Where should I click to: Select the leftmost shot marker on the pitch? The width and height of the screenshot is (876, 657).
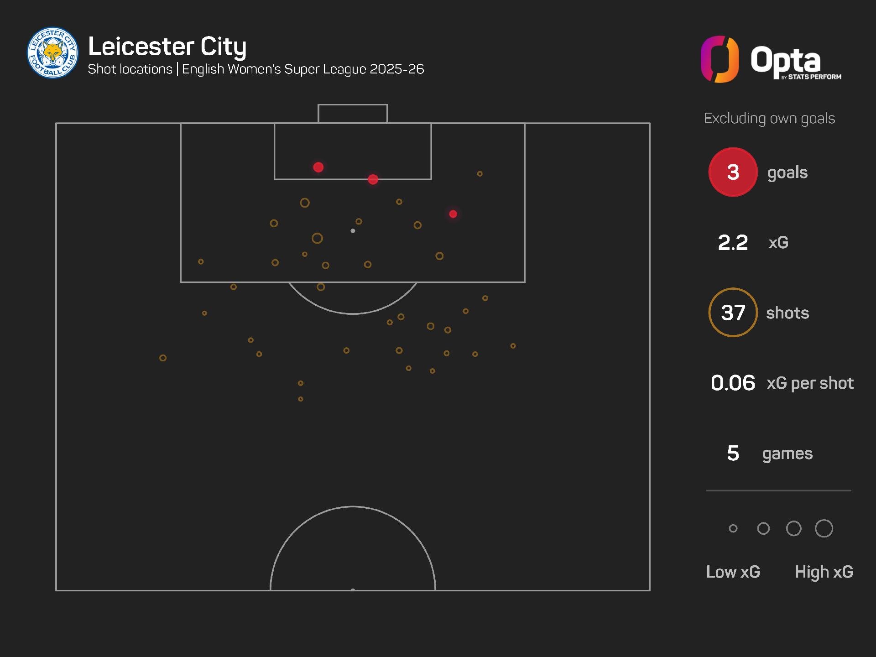pyautogui.click(x=163, y=358)
